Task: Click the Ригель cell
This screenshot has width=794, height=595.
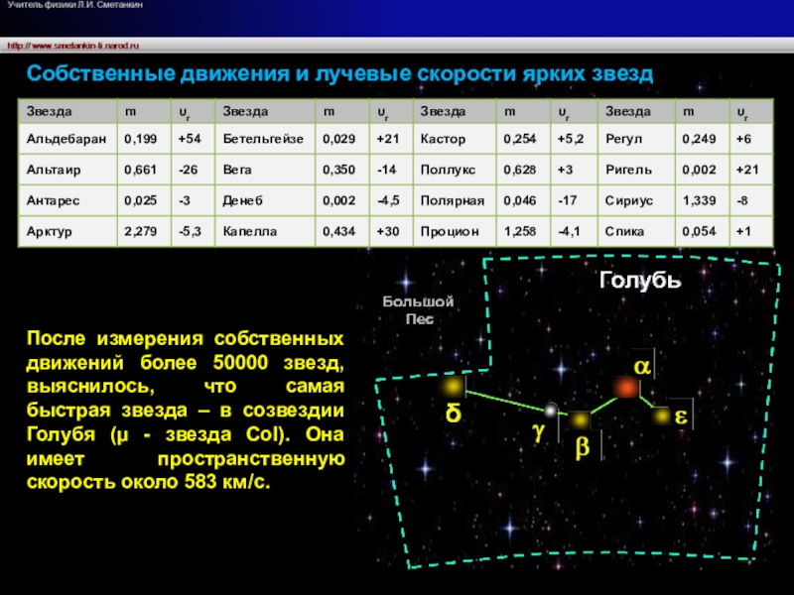Action: pos(636,170)
